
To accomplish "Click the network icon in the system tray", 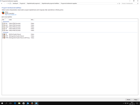I will tap(126, 103).
